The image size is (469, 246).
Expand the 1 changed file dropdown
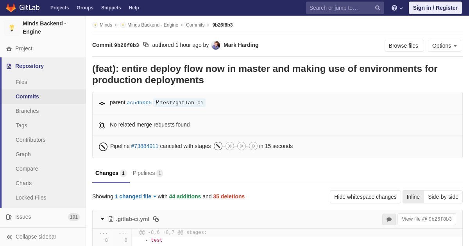[136, 196]
